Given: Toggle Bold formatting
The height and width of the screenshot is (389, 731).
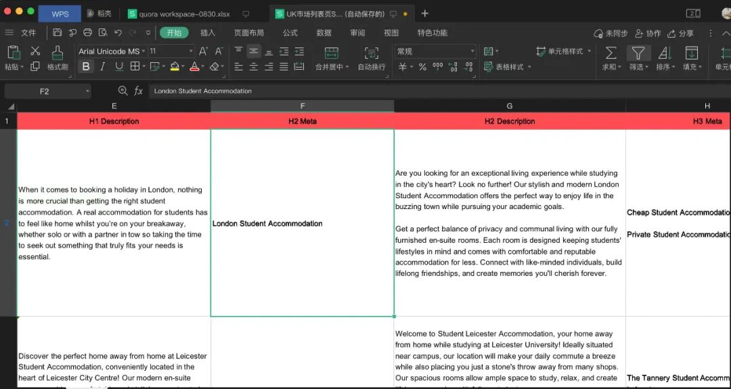Looking at the screenshot, I should click(x=86, y=66).
